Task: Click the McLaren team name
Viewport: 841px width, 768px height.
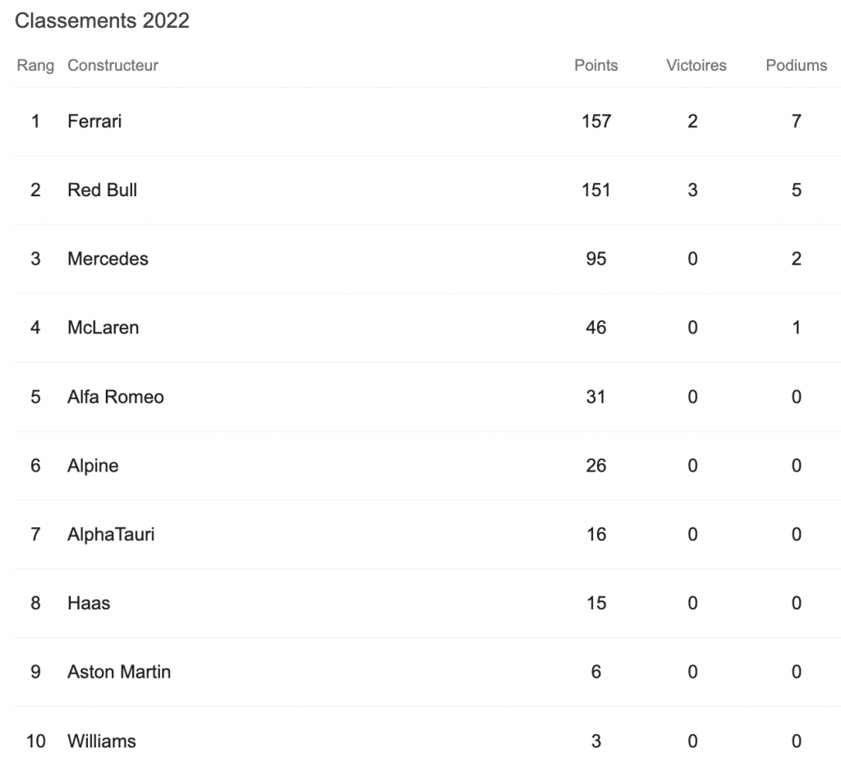Action: point(103,328)
